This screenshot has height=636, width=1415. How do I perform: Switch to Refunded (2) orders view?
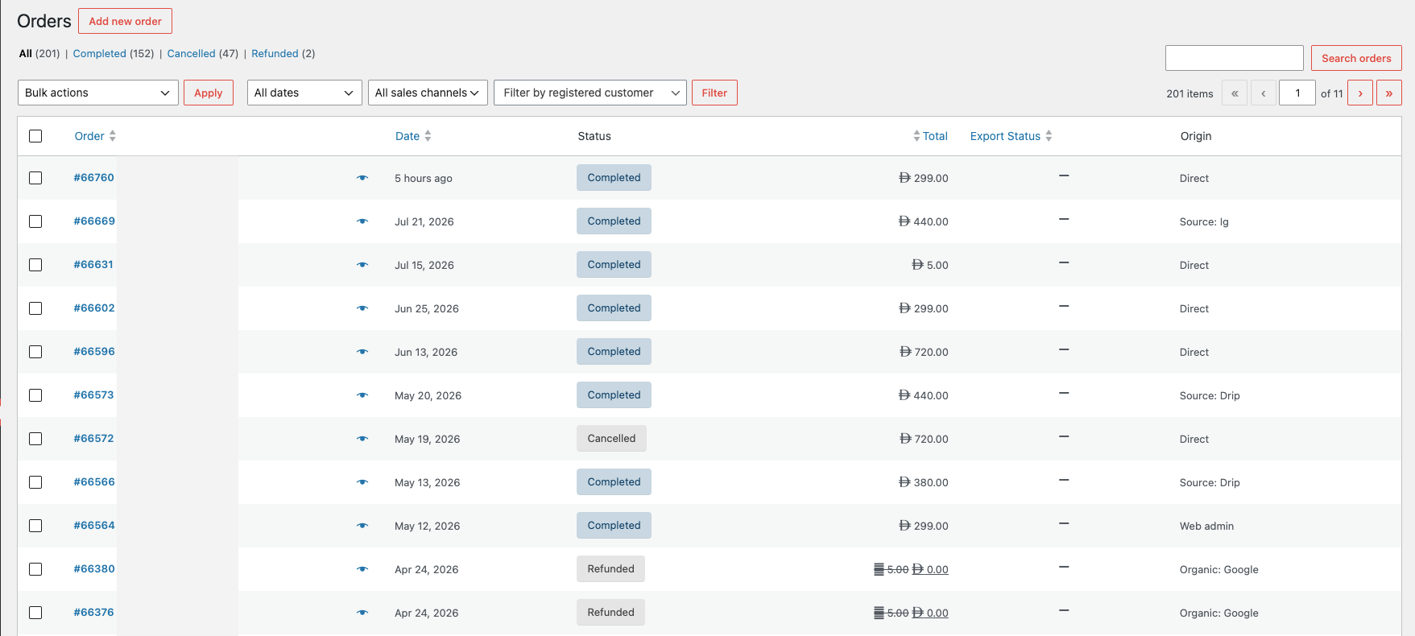pyautogui.click(x=283, y=54)
